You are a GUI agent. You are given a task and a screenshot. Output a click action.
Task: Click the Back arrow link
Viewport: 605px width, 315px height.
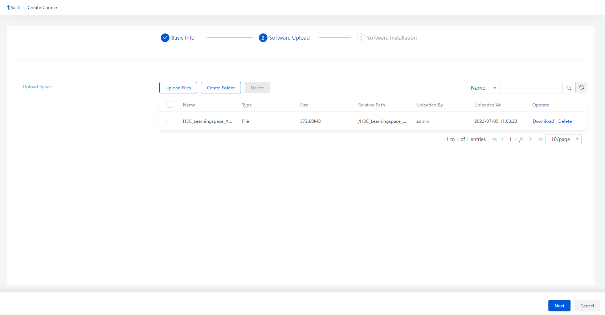(x=13, y=8)
